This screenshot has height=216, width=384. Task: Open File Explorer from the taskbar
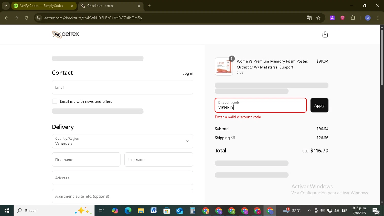tap(141, 211)
